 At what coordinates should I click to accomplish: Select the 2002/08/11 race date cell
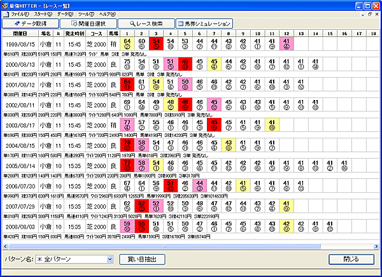(20, 105)
